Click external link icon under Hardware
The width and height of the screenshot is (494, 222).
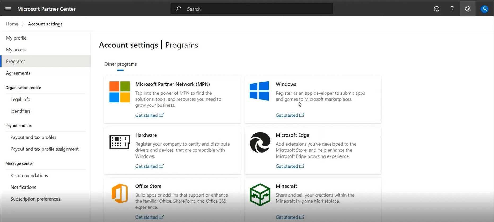click(x=161, y=166)
